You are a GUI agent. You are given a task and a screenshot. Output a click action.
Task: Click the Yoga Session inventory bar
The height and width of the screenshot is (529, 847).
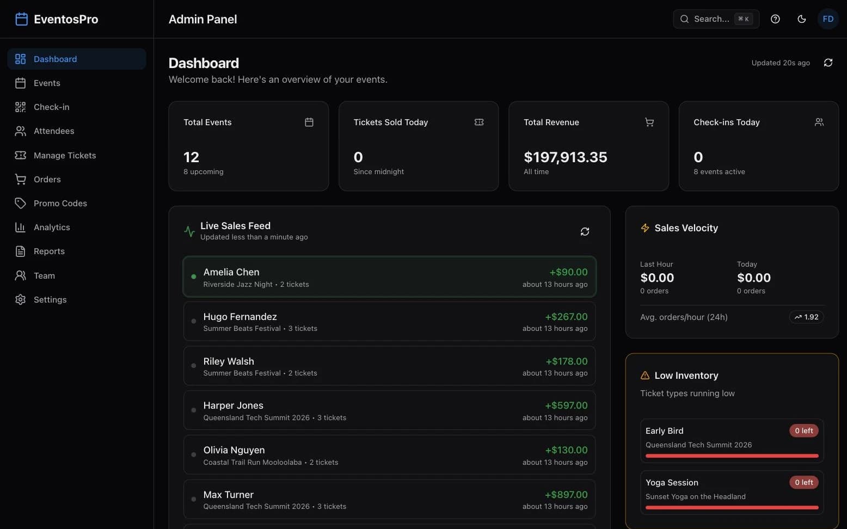click(x=732, y=507)
